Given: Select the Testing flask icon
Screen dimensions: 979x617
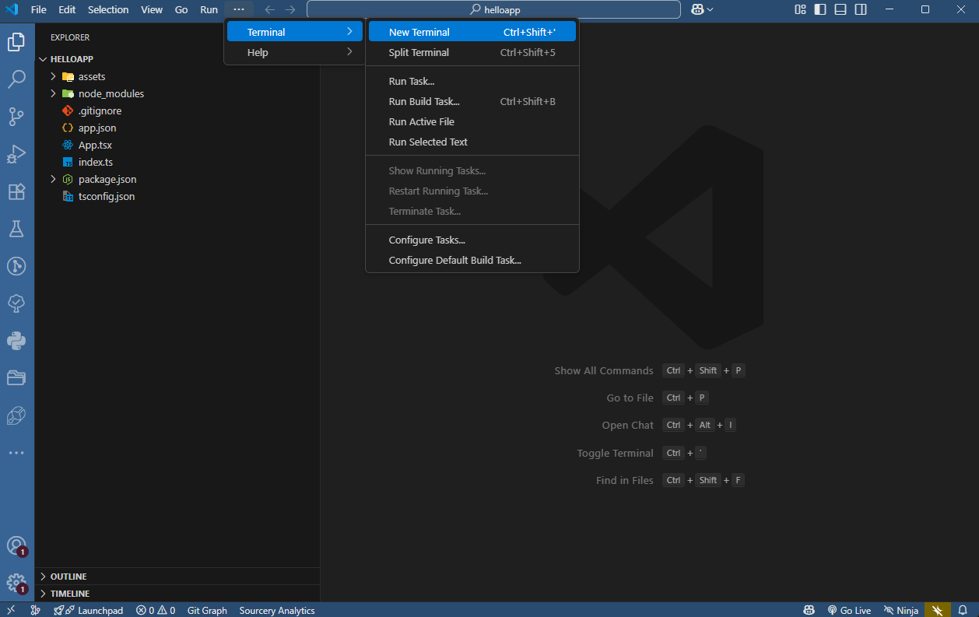Looking at the screenshot, I should coord(17,229).
